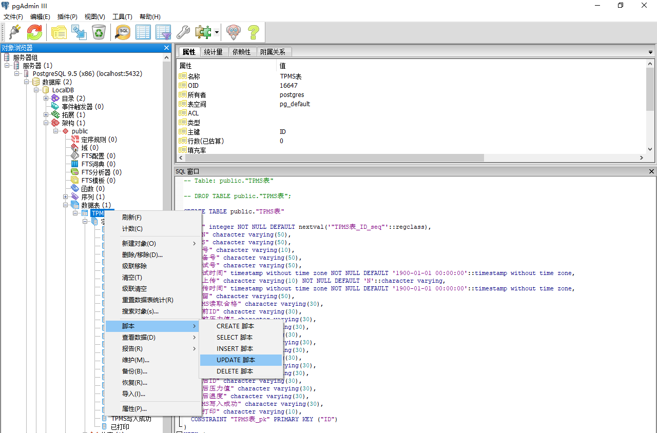The height and width of the screenshot is (433, 657).
Task: Open the SQL query tool icon
Action: pos(123,32)
